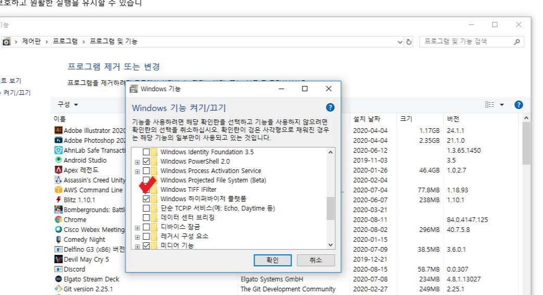
Task: Click the Assassin's Creed Unity icon
Action: (58, 180)
